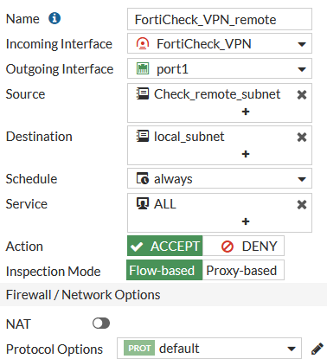Viewport: 327px width, 359px height.
Task: Edit Protocol Options with pencil icon
Action: [x=317, y=349]
